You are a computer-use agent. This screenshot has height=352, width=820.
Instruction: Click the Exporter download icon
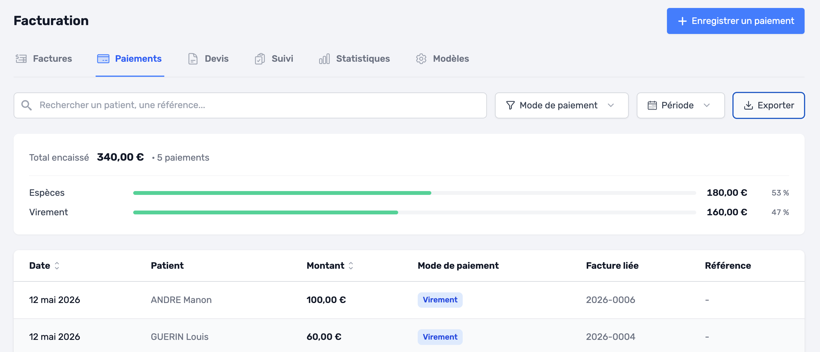[748, 105]
